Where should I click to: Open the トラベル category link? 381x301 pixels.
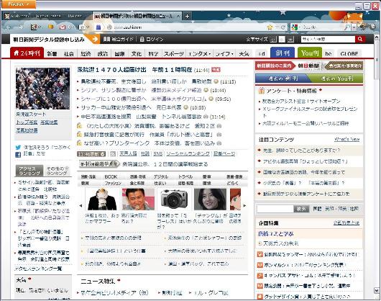pyautogui.click(x=185, y=177)
